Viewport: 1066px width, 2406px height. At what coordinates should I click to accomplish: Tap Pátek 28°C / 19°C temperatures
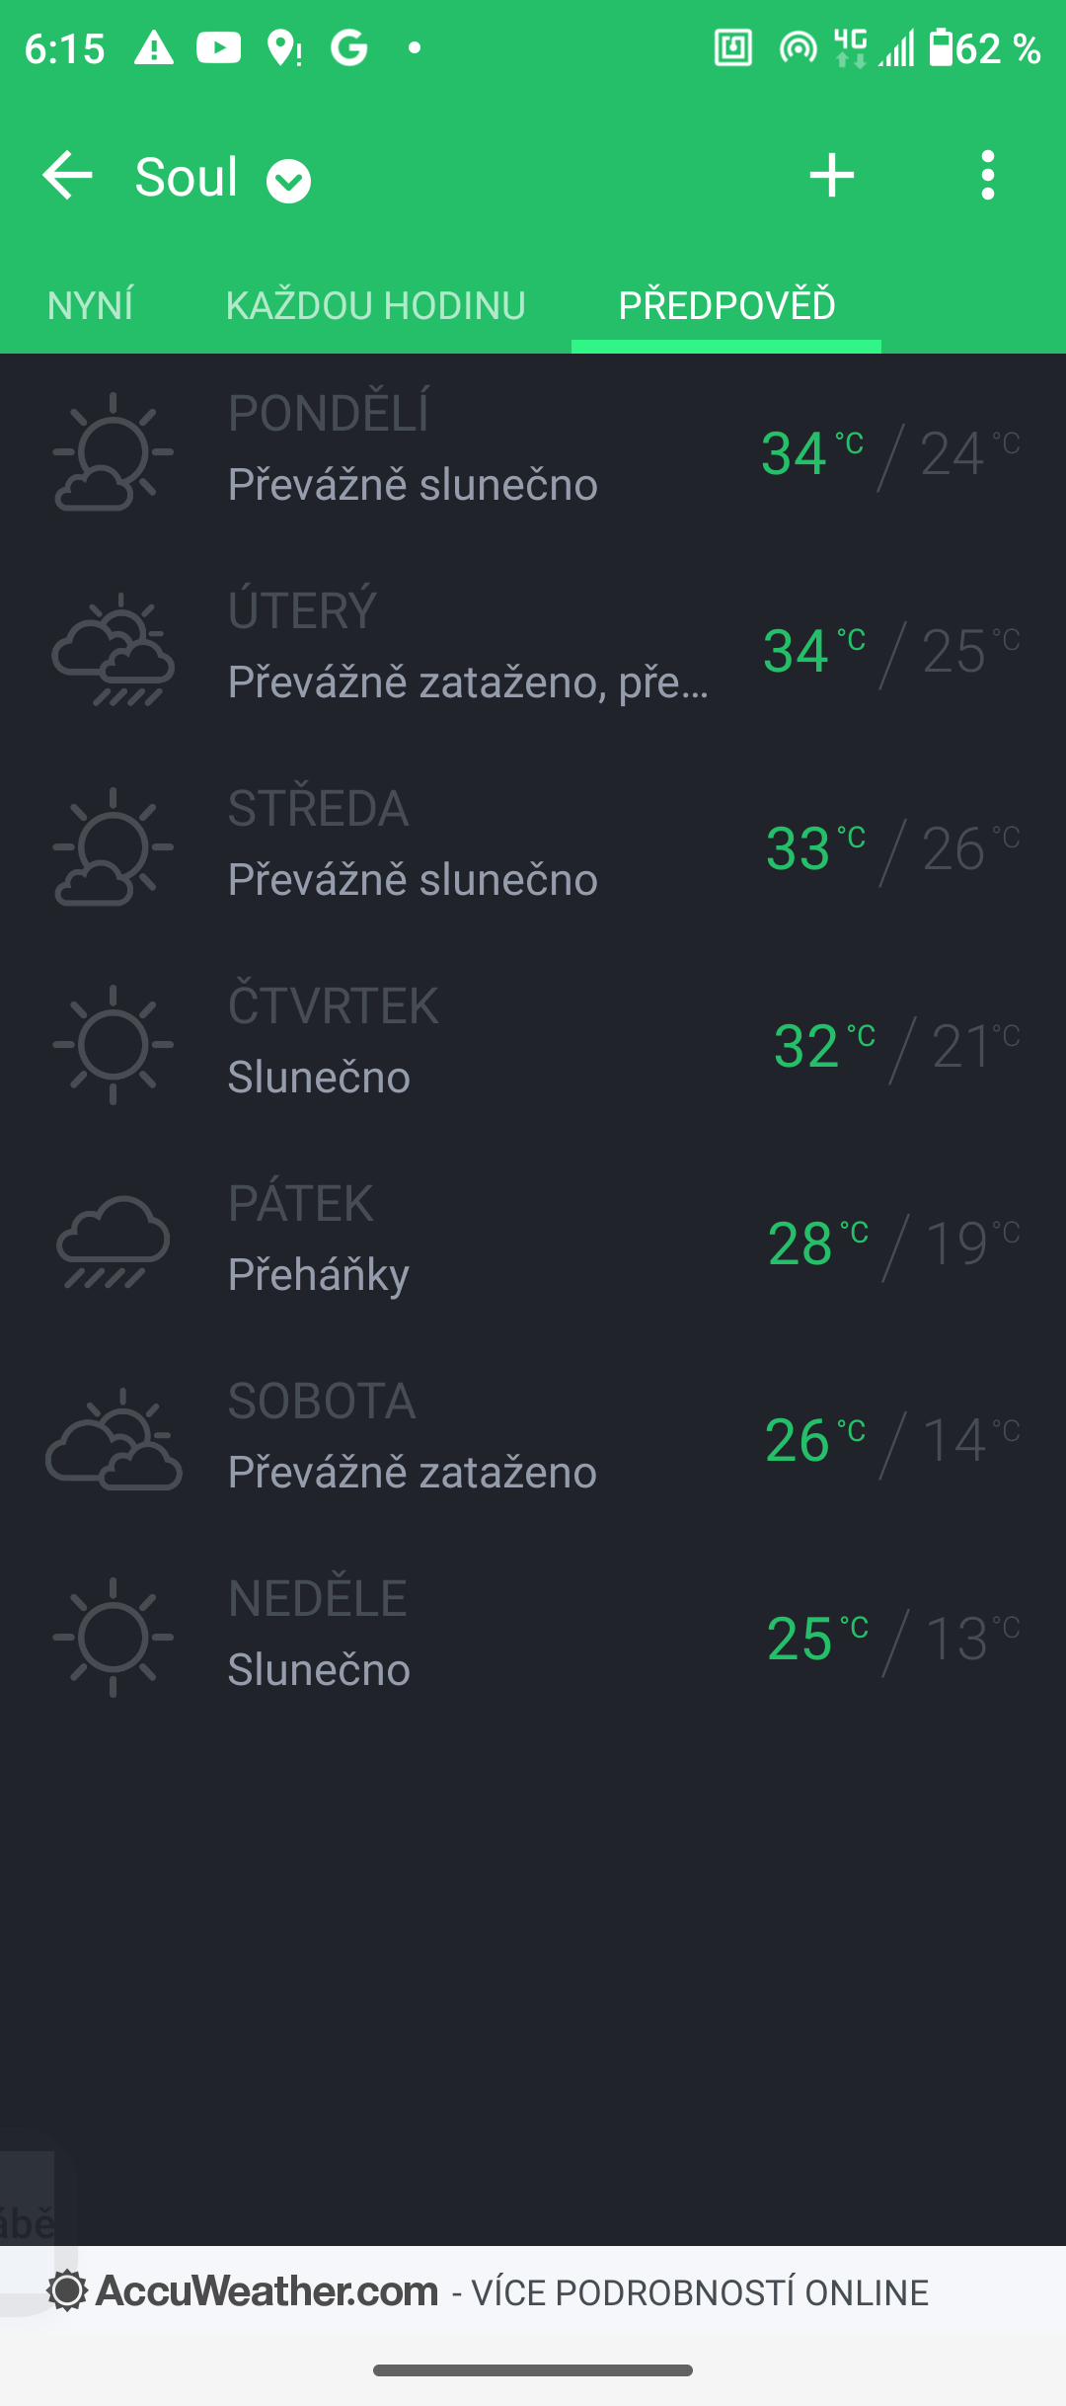[x=892, y=1243]
